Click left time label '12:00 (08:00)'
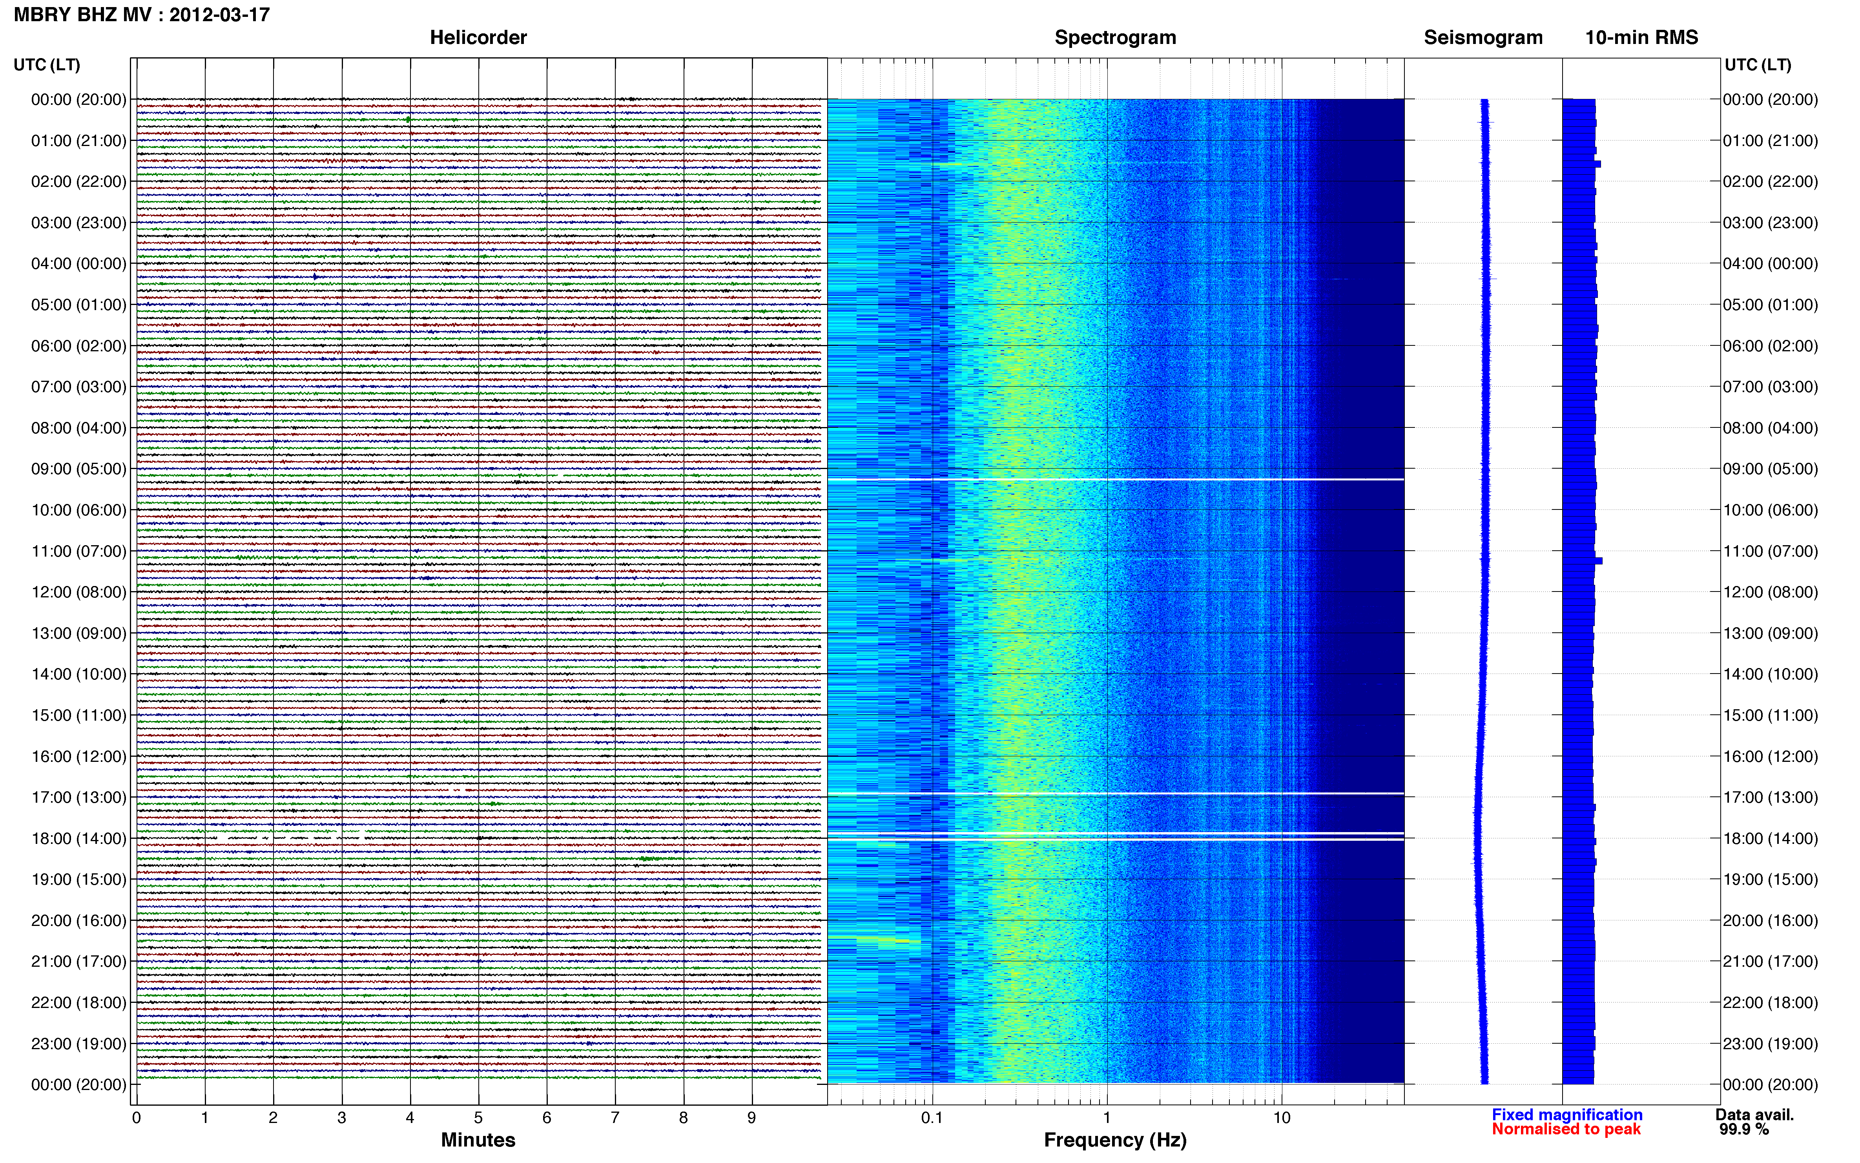This screenshot has width=1860, height=1163. point(78,592)
